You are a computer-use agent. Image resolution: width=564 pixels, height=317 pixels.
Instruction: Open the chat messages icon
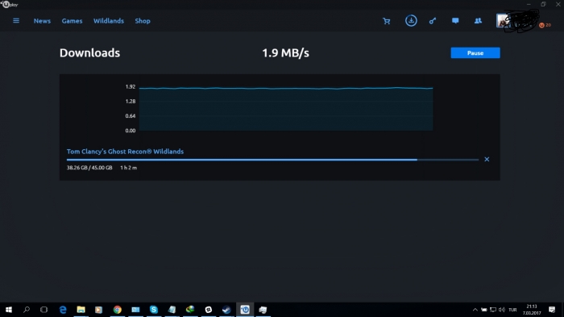click(x=455, y=21)
